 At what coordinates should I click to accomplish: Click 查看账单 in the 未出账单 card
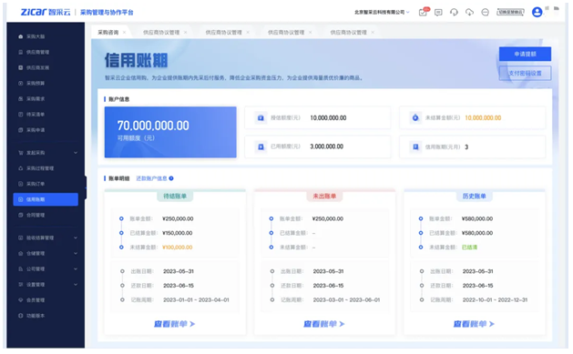pos(324,324)
